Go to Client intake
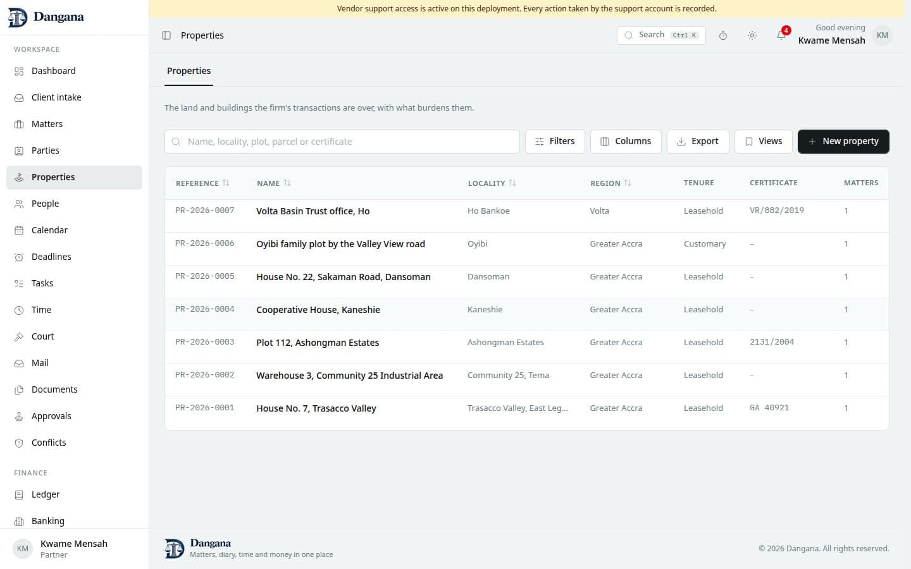The width and height of the screenshot is (911, 569). 74,97
